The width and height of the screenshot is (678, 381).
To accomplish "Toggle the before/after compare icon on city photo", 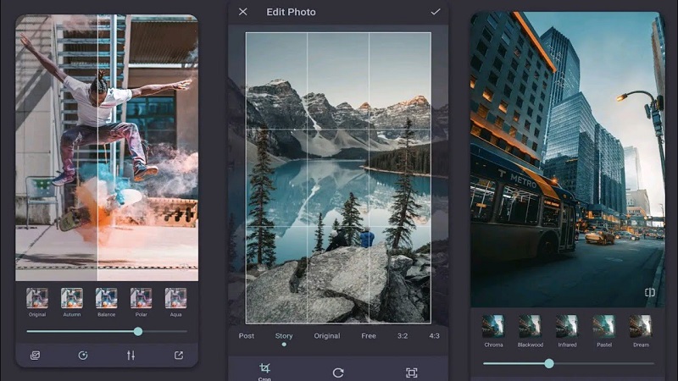I will click(649, 292).
